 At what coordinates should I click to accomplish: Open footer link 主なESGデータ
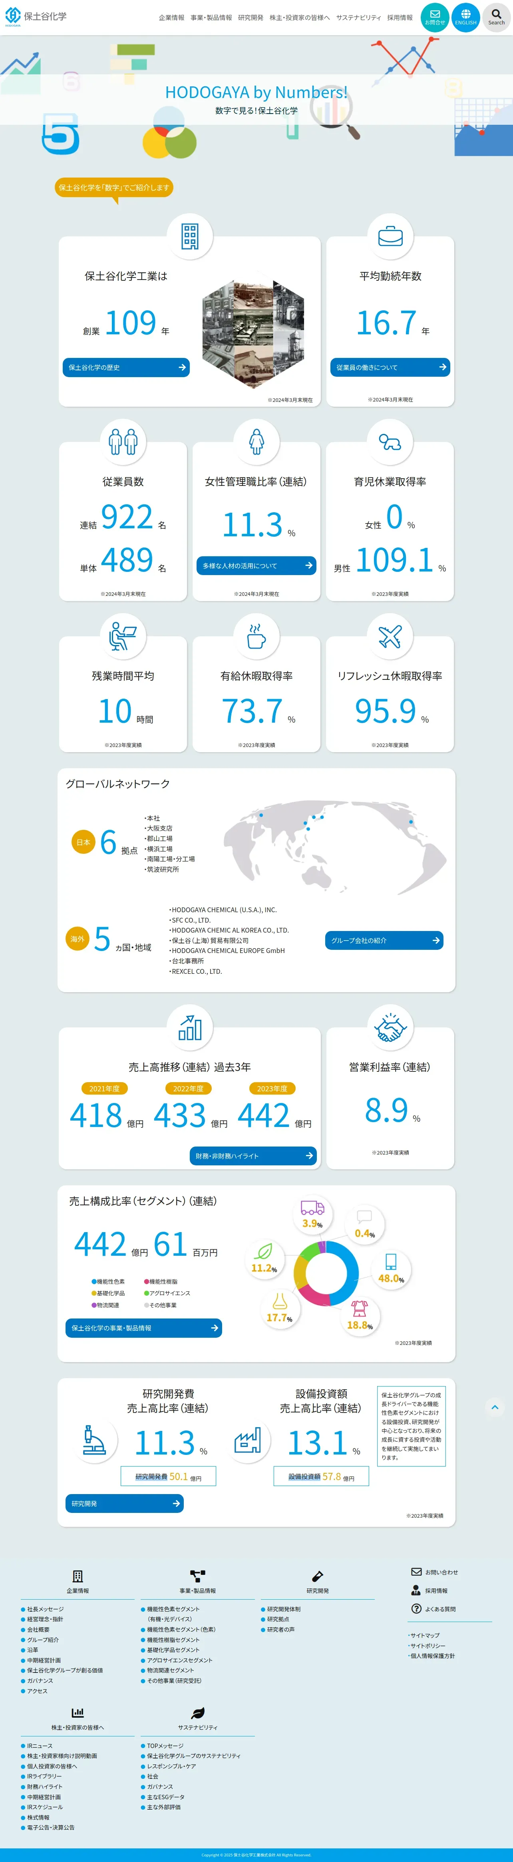pyautogui.click(x=165, y=1797)
